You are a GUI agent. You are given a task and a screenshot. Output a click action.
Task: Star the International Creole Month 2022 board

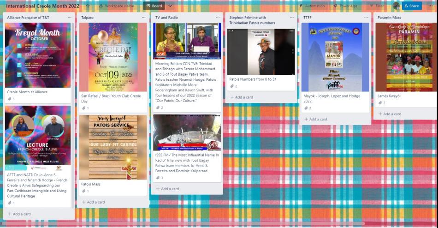(x=88, y=6)
